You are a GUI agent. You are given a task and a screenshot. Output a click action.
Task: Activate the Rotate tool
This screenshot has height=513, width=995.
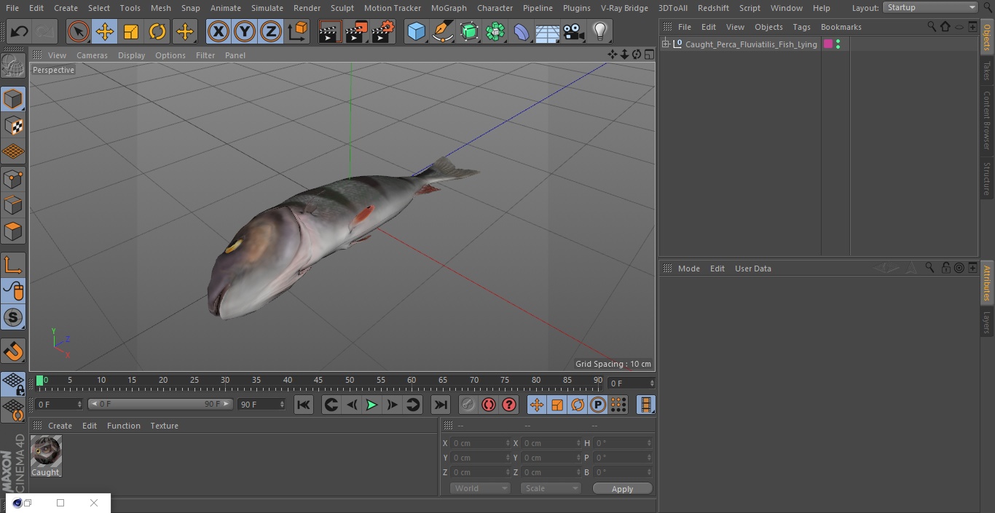(x=157, y=31)
